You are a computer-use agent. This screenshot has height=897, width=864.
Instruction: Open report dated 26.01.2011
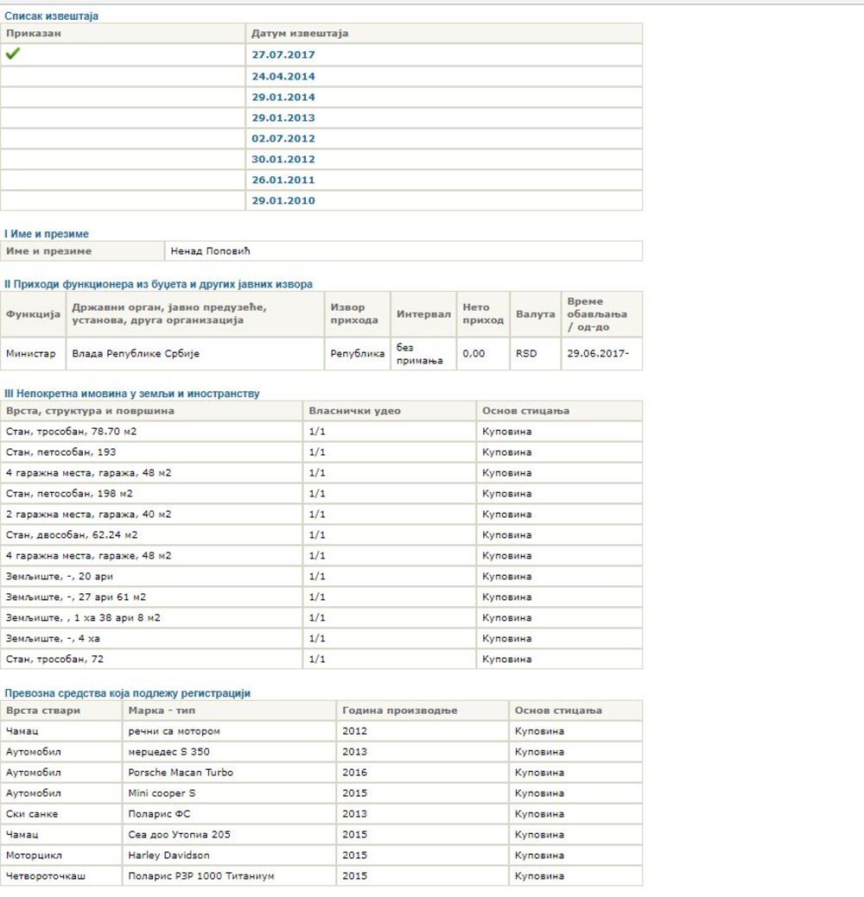click(x=283, y=180)
